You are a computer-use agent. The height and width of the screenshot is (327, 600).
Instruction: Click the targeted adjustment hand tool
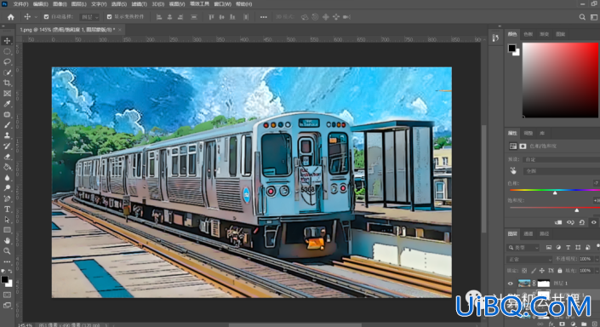(x=513, y=171)
